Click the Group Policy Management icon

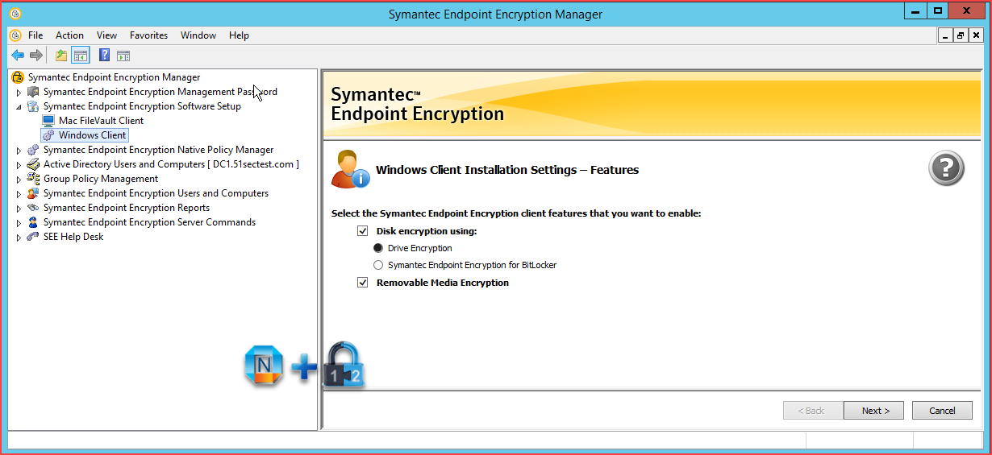(x=33, y=179)
